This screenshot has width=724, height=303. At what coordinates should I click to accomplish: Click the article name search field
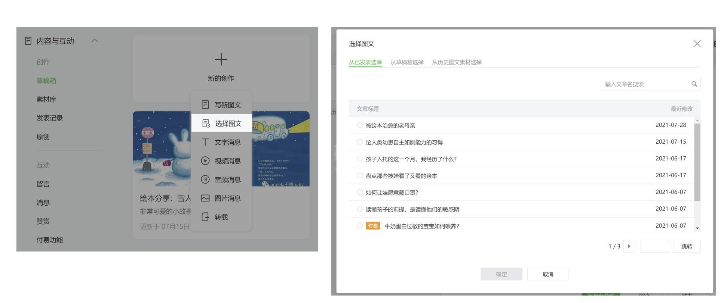(650, 84)
